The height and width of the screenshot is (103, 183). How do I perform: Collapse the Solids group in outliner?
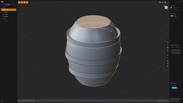[2, 8]
